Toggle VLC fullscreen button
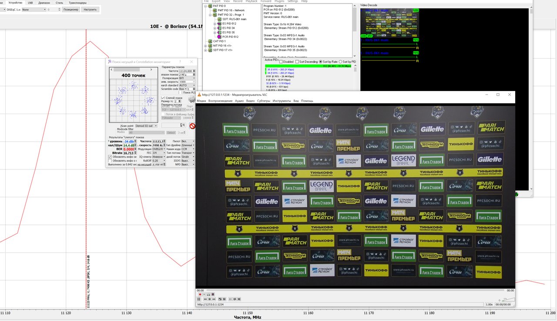 tap(220, 299)
